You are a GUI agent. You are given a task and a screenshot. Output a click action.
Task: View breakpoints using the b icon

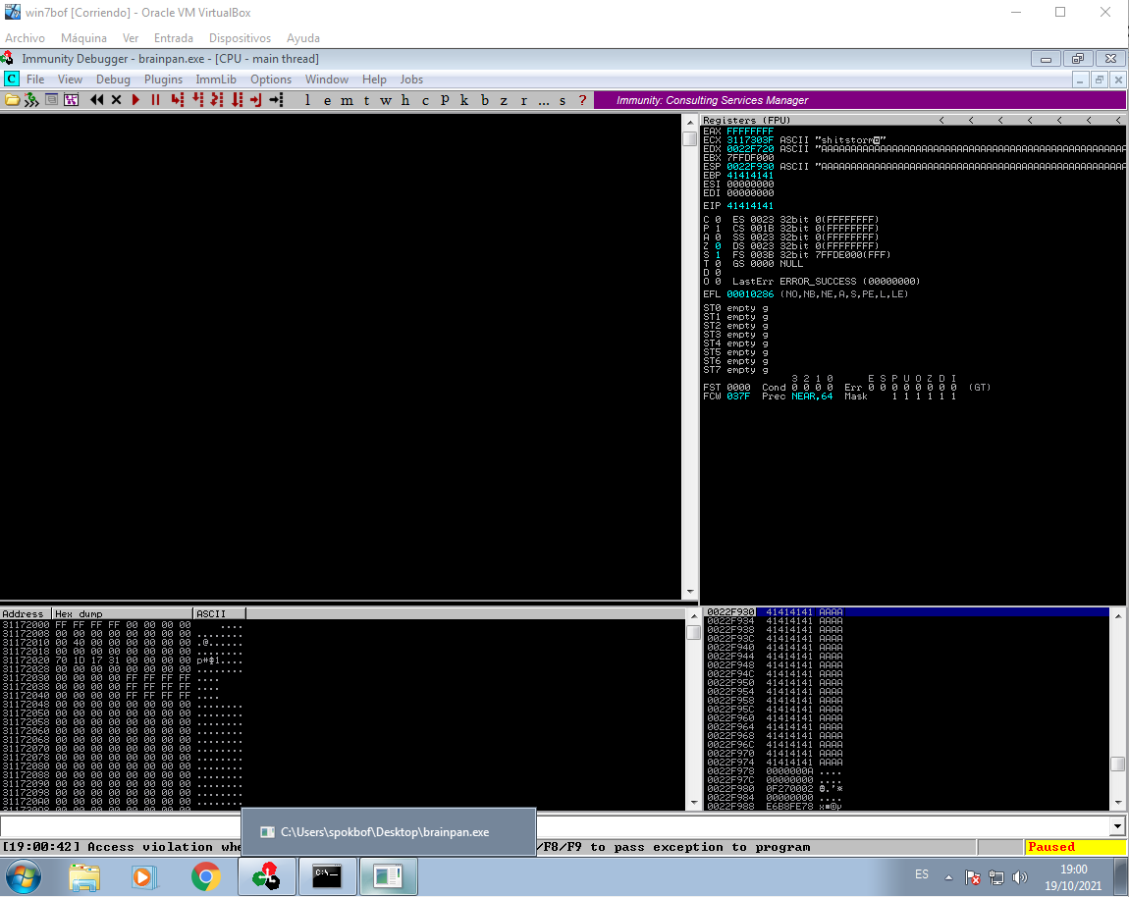click(x=483, y=99)
